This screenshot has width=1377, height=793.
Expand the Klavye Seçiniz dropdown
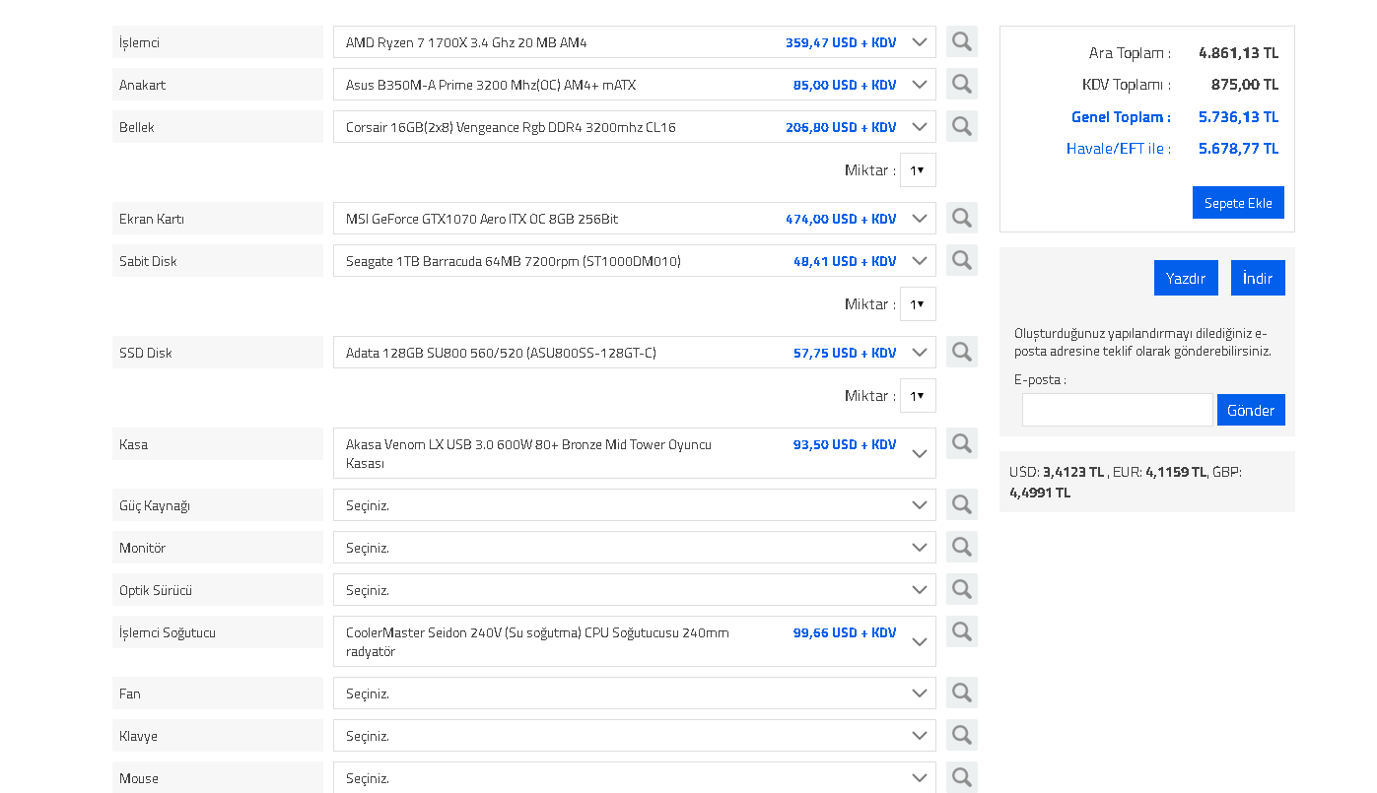[635, 736]
